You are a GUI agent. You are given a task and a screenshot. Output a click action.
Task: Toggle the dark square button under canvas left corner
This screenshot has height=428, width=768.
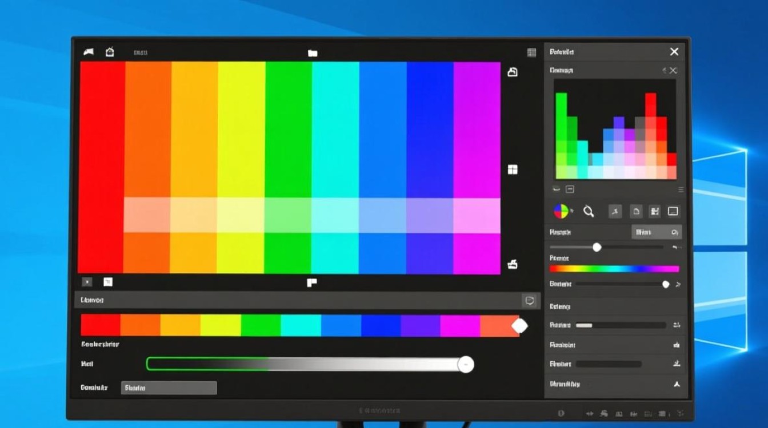tap(87, 282)
